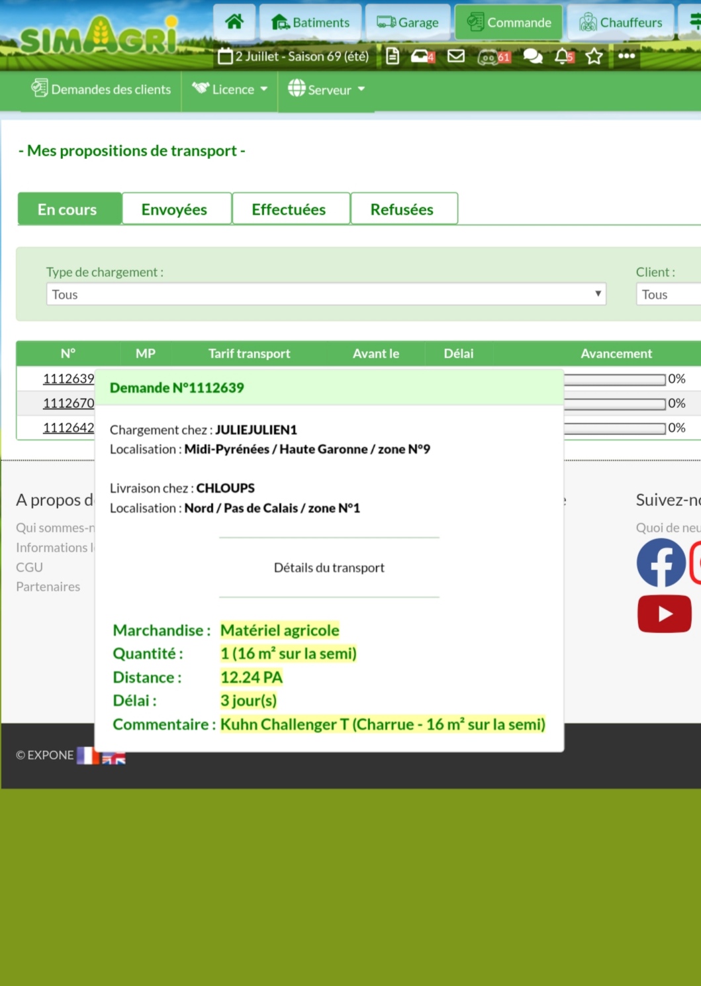Open the chat bubbles icon
This screenshot has height=986, width=701.
click(533, 56)
